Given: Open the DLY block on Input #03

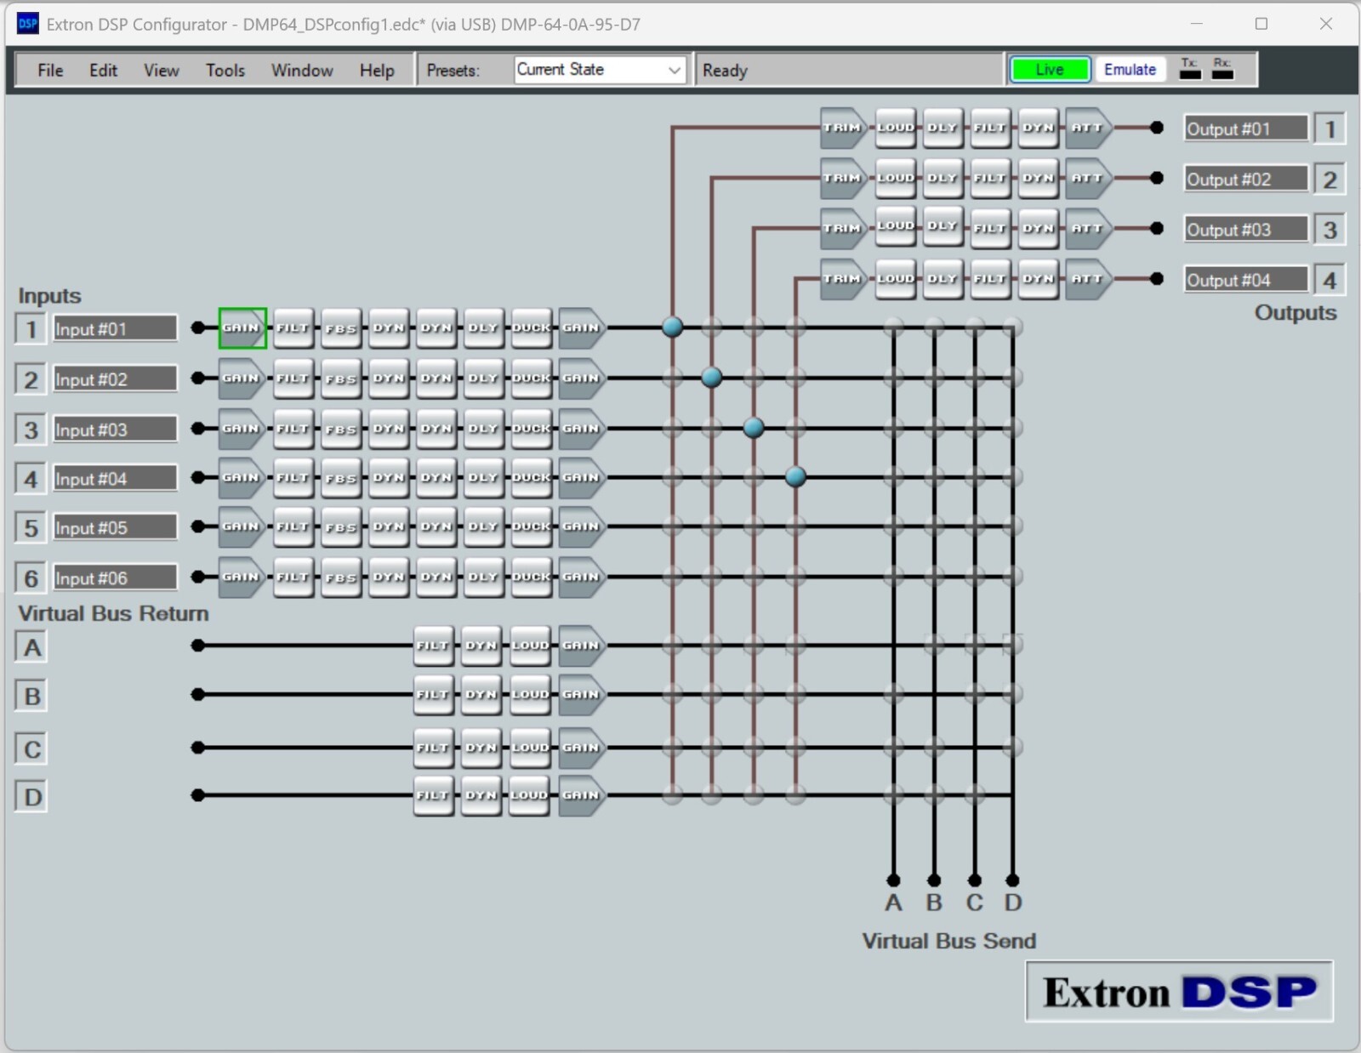Looking at the screenshot, I should tap(483, 428).
